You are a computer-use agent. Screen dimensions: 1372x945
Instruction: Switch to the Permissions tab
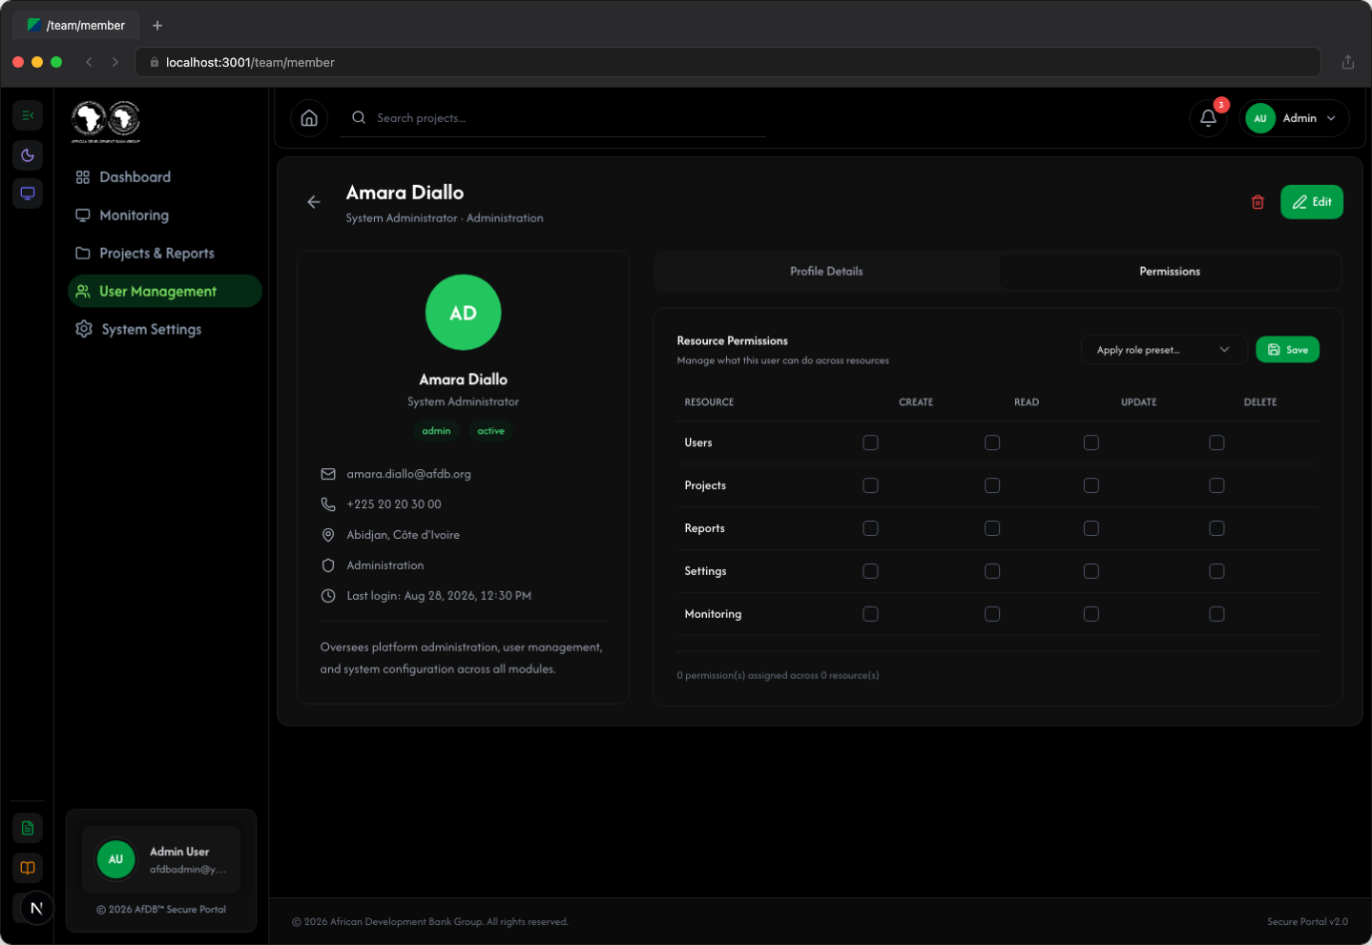1170,272
